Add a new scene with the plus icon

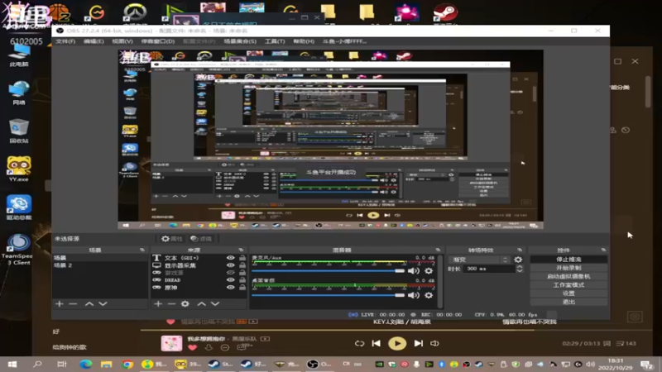pyautogui.click(x=59, y=303)
